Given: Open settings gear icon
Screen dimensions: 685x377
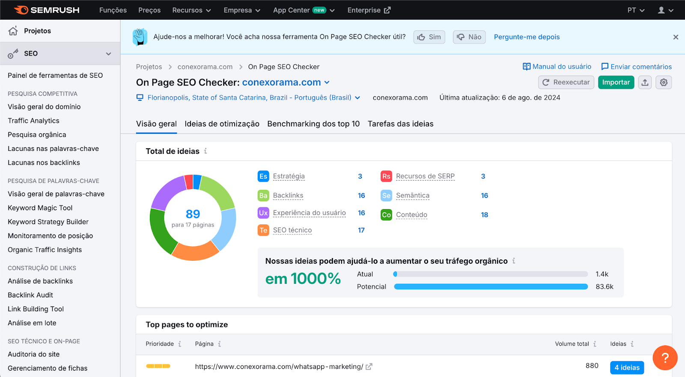Looking at the screenshot, I should [x=664, y=82].
